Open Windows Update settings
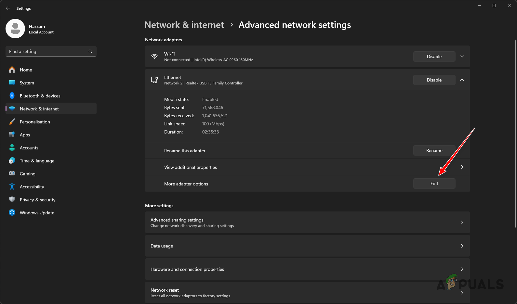Image resolution: width=517 pixels, height=304 pixels. point(37,213)
